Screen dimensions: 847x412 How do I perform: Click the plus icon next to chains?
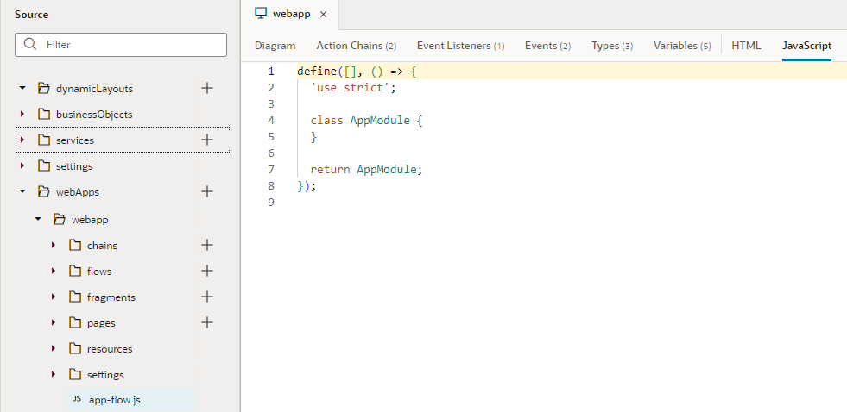[x=207, y=245]
